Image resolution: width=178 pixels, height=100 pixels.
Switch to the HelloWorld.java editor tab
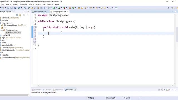point(40,12)
